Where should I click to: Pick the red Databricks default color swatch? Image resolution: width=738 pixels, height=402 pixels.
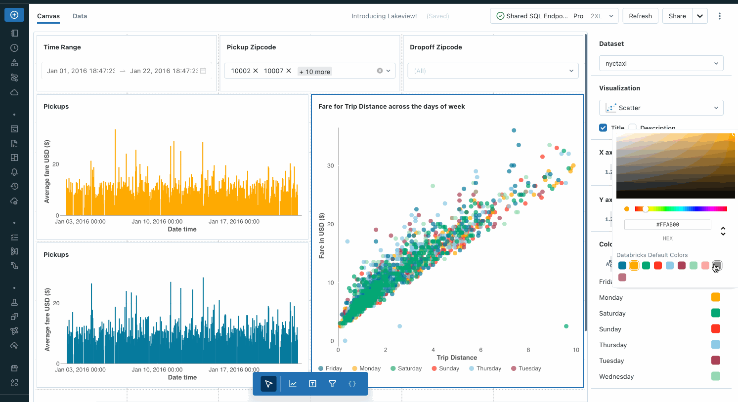click(658, 265)
